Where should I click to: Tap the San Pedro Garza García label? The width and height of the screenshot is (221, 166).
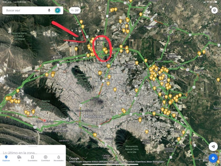pyautogui.click(x=61, y=129)
